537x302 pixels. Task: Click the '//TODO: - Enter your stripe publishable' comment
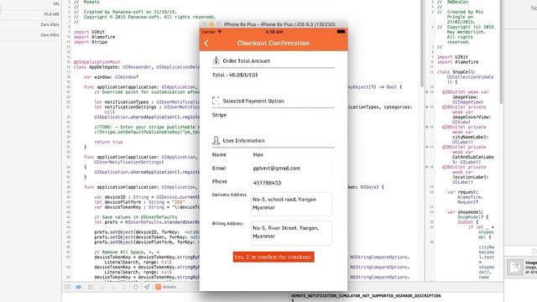point(147,127)
